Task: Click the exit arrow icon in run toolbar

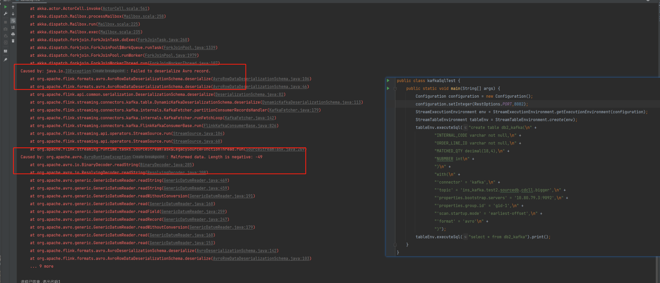Action: tap(5, 43)
